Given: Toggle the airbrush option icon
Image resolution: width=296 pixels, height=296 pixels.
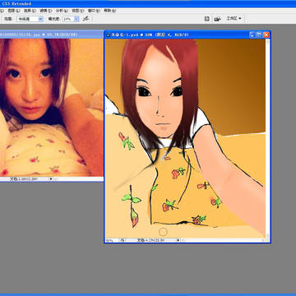Looking at the screenshot, I should [x=86, y=19].
